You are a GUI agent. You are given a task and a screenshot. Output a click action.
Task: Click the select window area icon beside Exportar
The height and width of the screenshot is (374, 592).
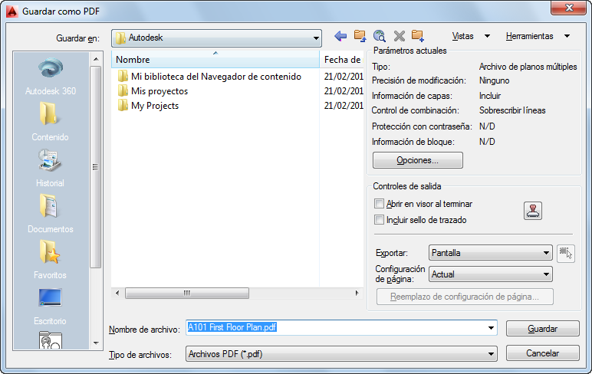coord(566,253)
